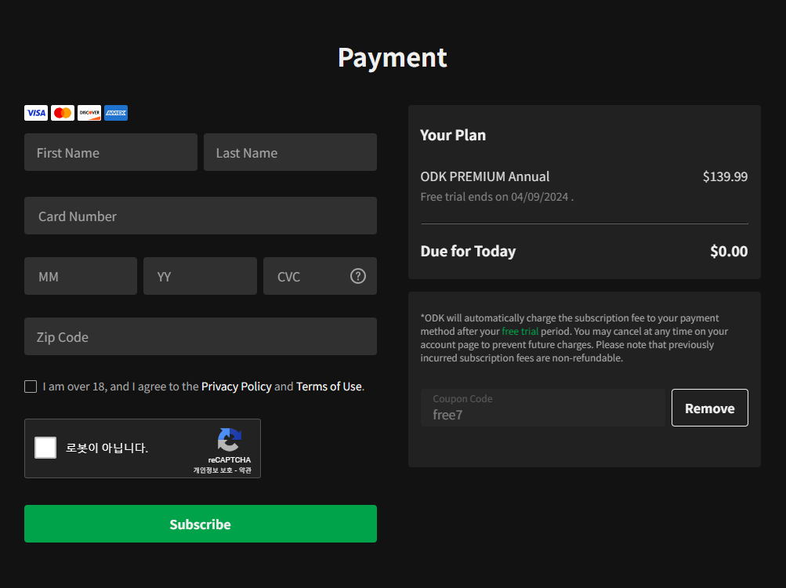
Task: Click the reCAPTCHA terms link (약관)
Action: (x=245, y=470)
